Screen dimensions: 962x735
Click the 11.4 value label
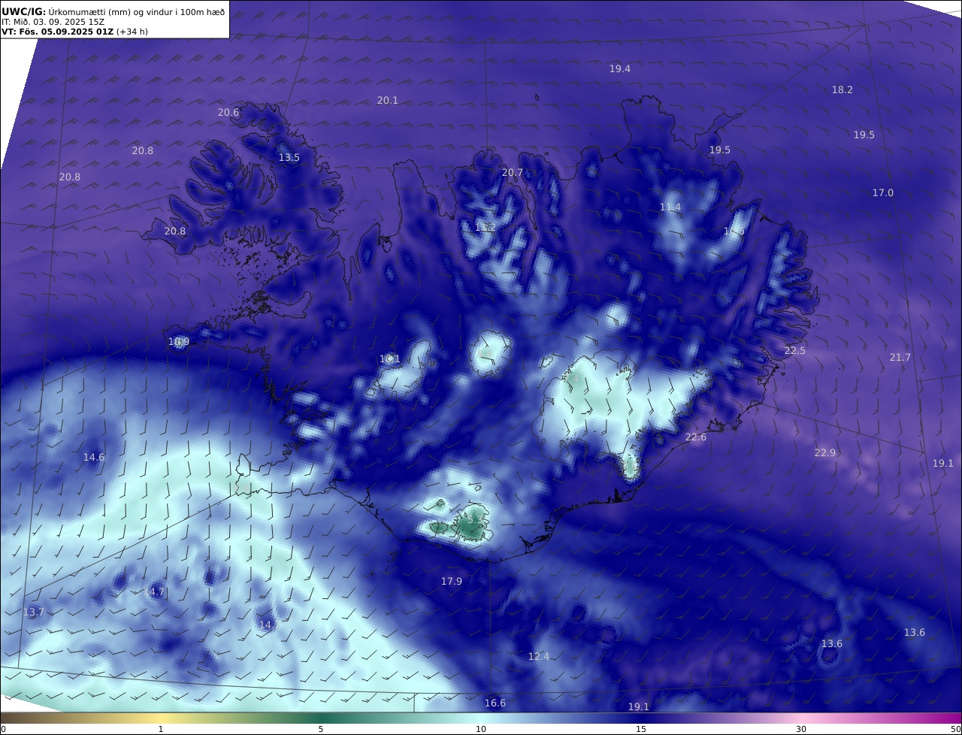point(670,207)
